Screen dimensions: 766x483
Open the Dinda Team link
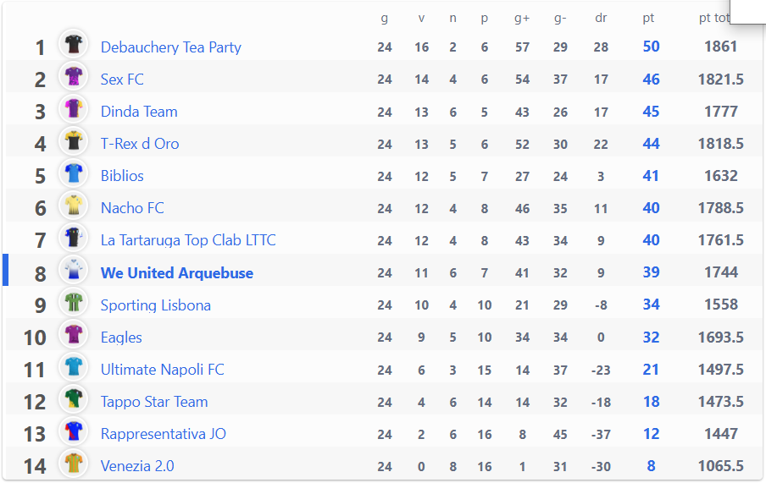coord(139,112)
